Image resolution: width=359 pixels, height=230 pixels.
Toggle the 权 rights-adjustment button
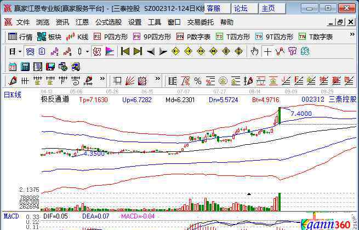click(x=97, y=51)
